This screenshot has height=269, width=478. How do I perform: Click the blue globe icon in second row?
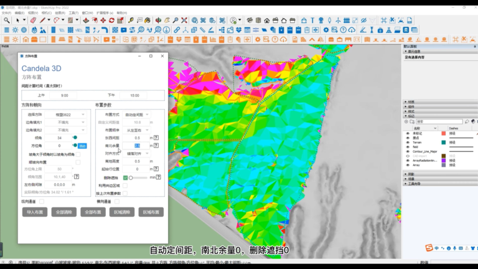(24, 30)
